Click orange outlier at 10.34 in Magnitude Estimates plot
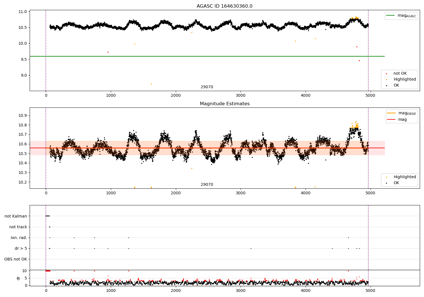Image resolution: width=424 pixels, height=297 pixels. (x=192, y=168)
